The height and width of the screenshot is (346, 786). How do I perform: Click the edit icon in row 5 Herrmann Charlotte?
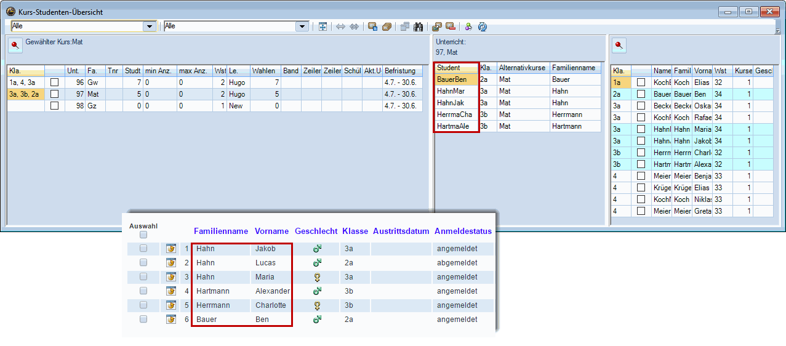tap(171, 305)
